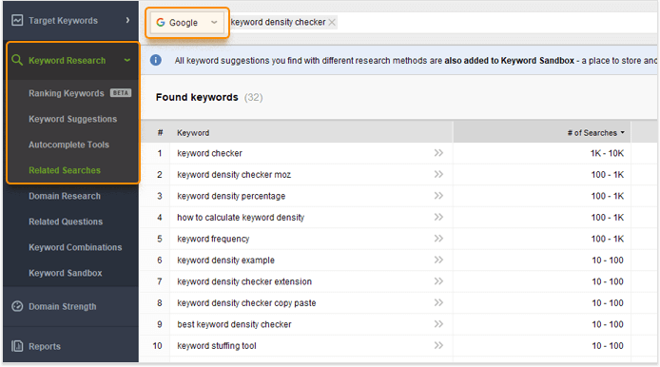This screenshot has height=367, width=660.
Task: Click the Domain Strength gauge icon
Action: click(x=17, y=306)
